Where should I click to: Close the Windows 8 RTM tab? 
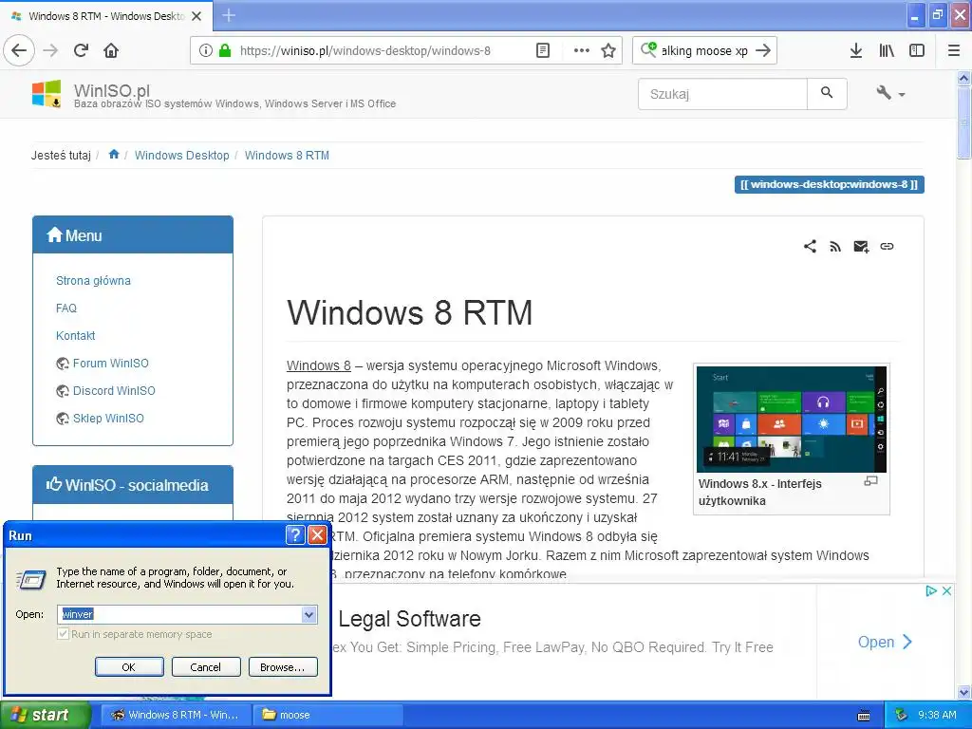(x=196, y=16)
